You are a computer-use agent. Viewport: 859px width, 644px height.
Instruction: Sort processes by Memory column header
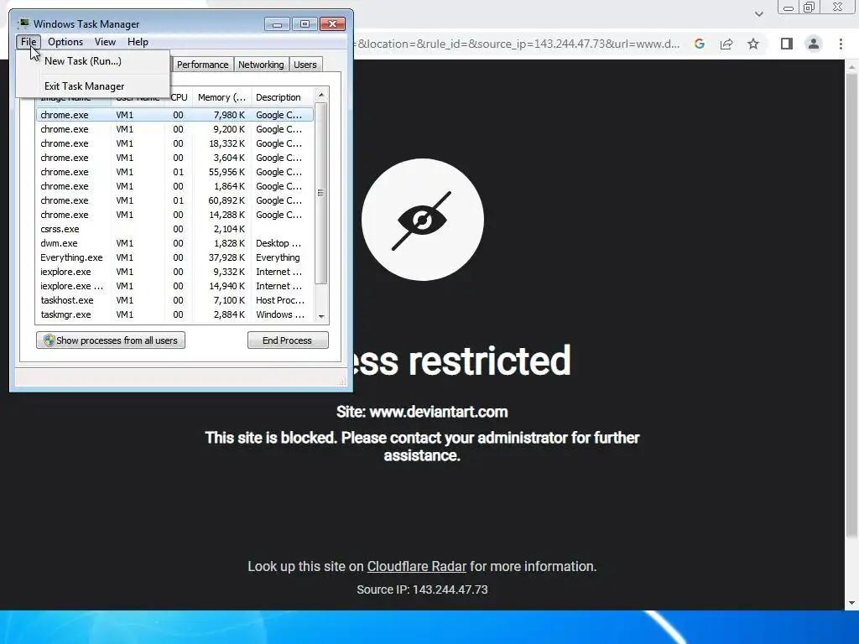pyautogui.click(x=221, y=97)
